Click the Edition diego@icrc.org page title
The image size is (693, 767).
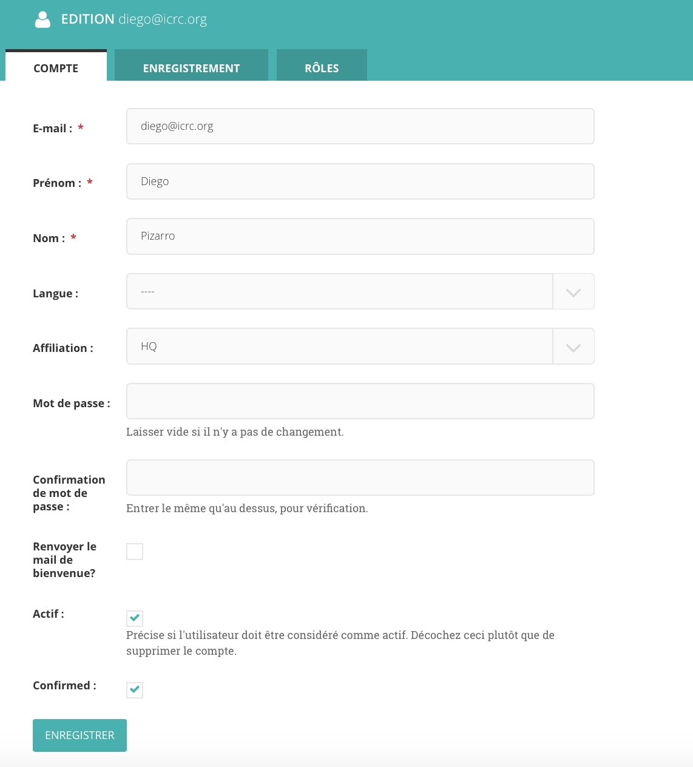click(134, 19)
